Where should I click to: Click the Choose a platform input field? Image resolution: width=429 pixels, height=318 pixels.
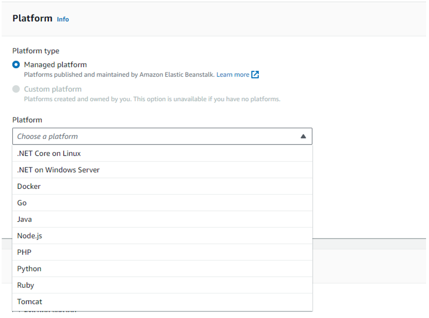(126, 136)
